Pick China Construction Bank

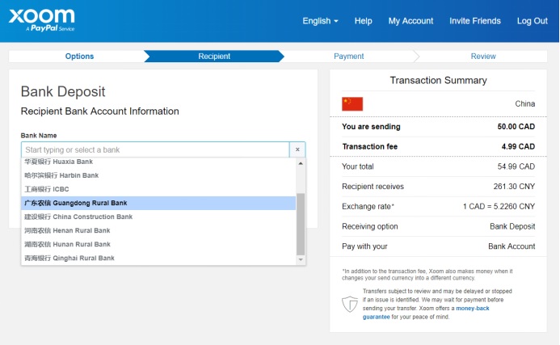coord(158,217)
